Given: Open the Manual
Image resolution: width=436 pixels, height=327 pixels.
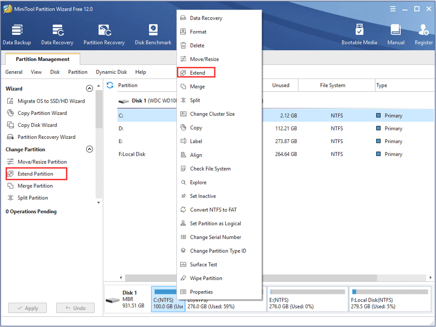Looking at the screenshot, I should click(396, 34).
